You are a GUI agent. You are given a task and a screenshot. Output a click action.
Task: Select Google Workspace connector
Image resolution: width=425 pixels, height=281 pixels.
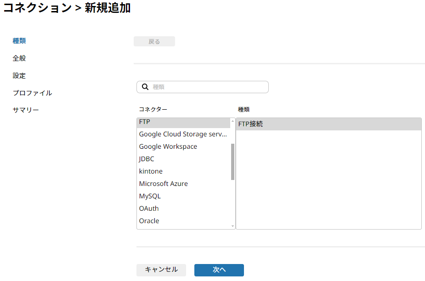(x=183, y=146)
